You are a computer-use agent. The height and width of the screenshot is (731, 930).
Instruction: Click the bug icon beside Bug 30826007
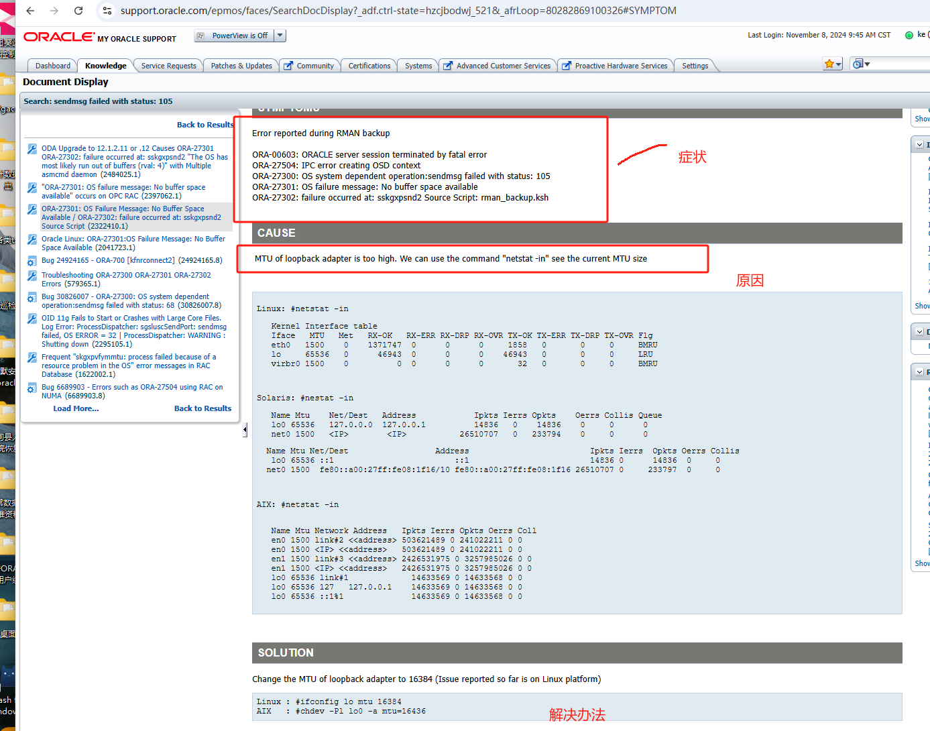click(32, 297)
